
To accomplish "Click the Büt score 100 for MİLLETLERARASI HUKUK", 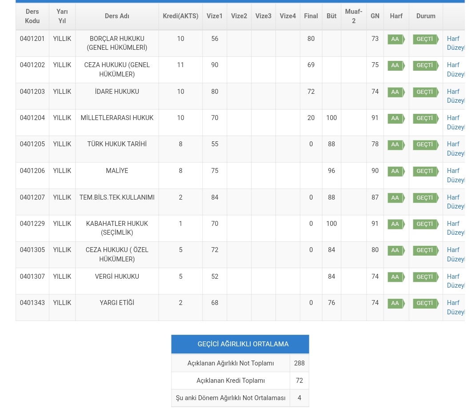I will [x=332, y=118].
